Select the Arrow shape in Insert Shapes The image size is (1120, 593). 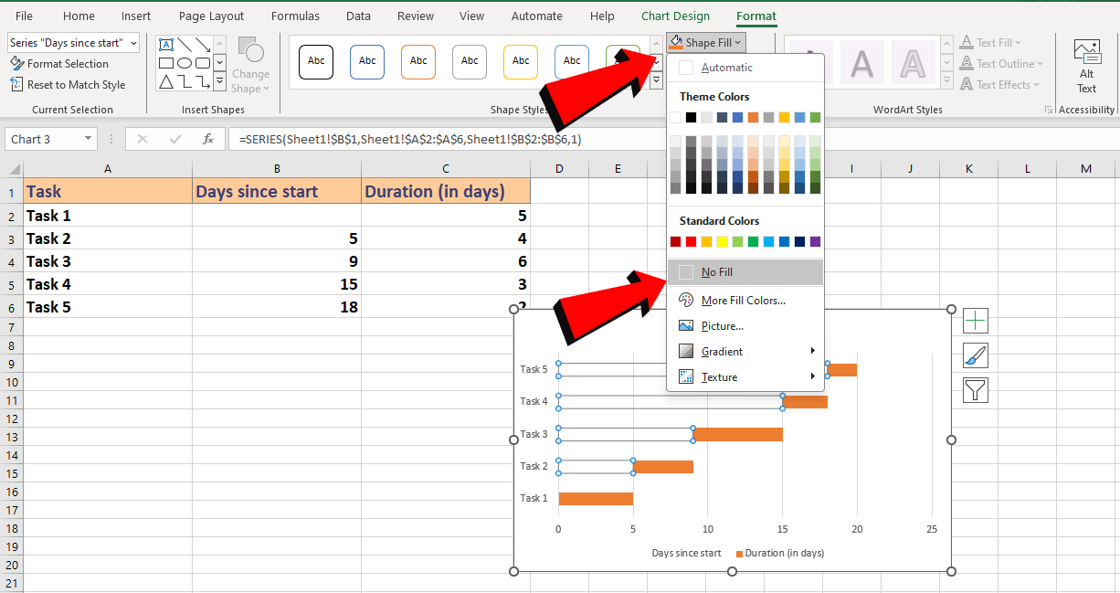tap(203, 45)
